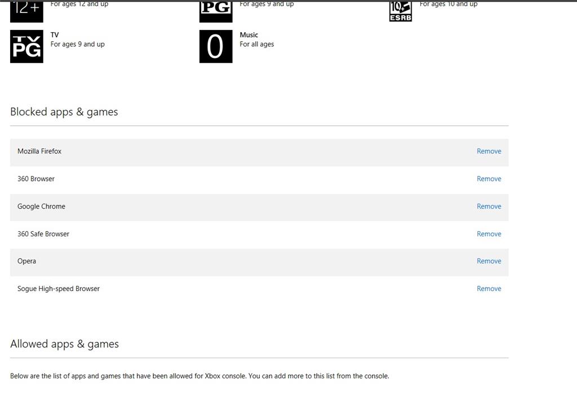Remove Sogue High-speed Browser from blocked list
Viewport: 577px width, 410px height.
(489, 288)
